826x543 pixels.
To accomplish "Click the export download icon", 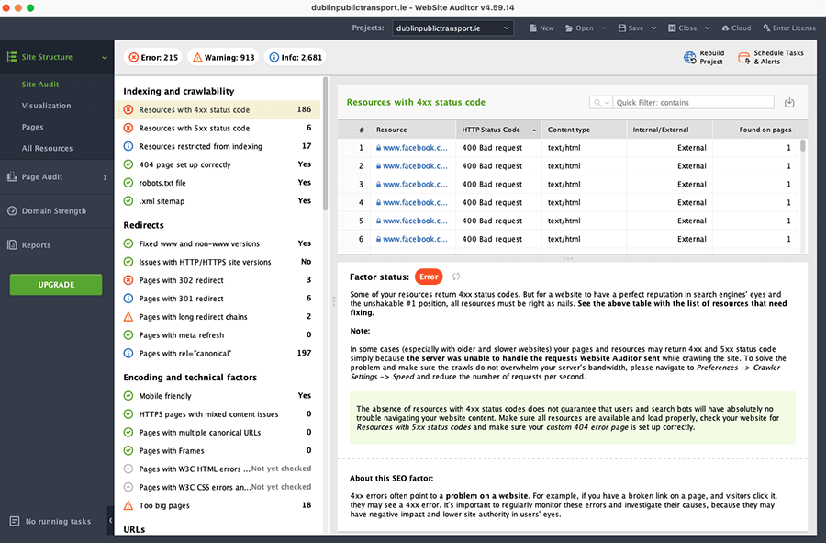I will 789,102.
